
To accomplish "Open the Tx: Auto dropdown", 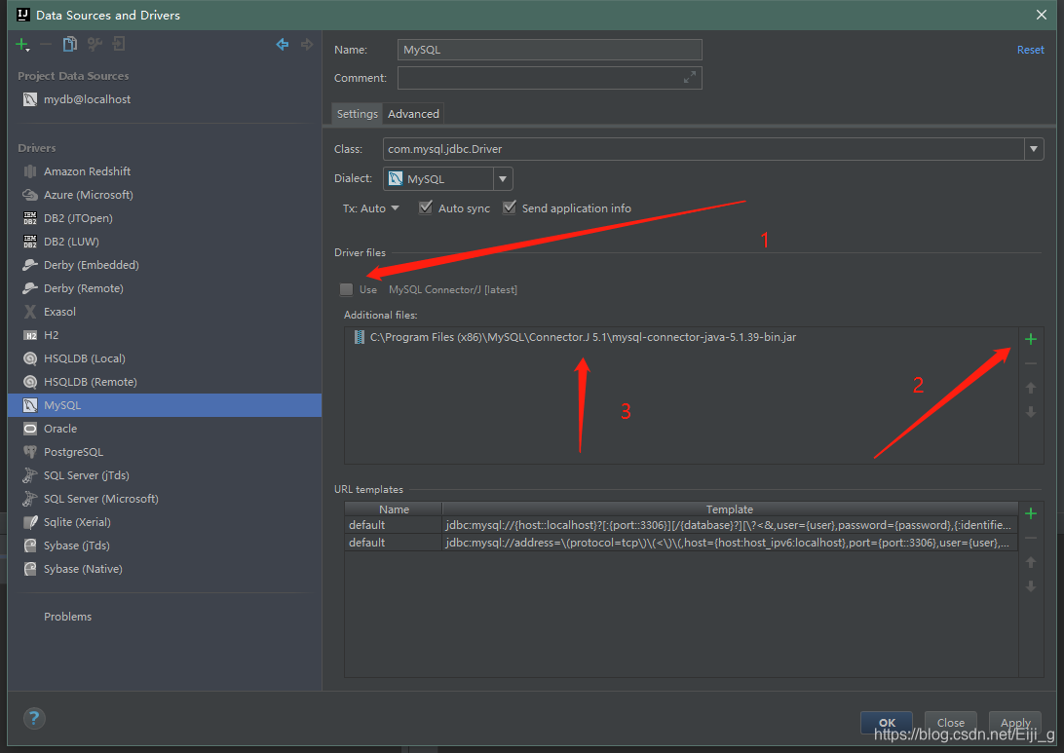I will pyautogui.click(x=371, y=208).
